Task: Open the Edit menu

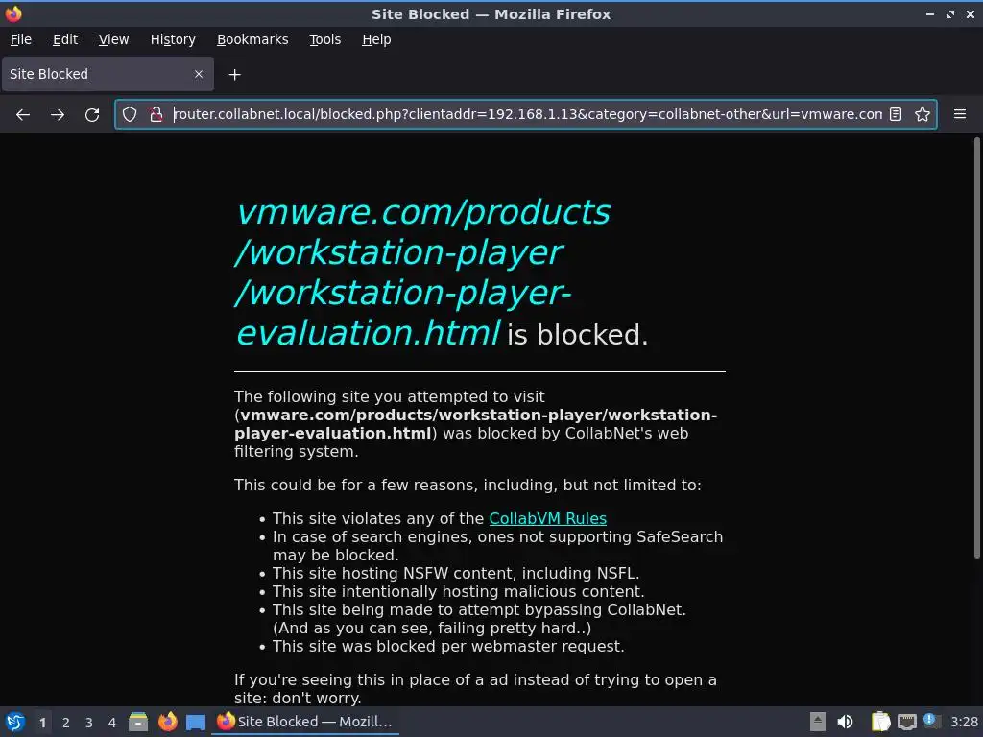Action: point(65,39)
